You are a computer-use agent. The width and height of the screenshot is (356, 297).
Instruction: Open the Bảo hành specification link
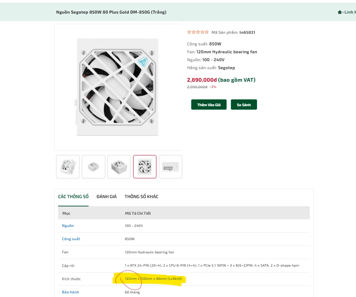pos(70,292)
